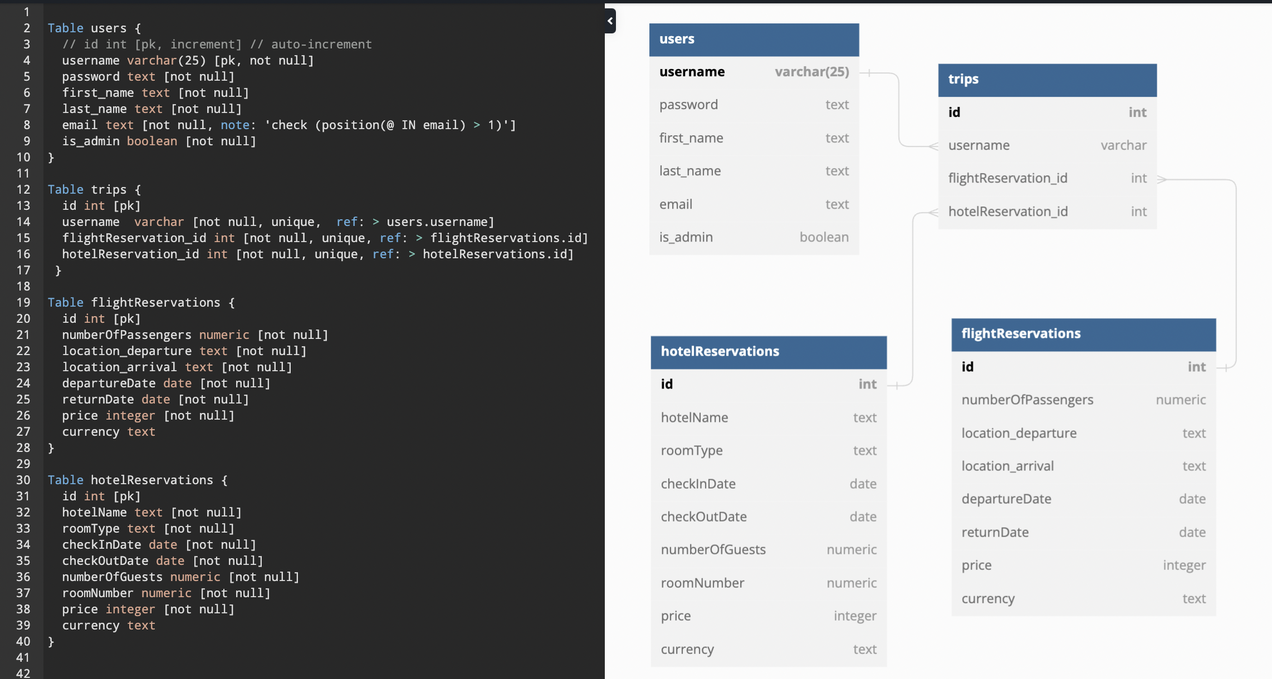Viewport: 1272px width, 679px height.
Task: Click 'Table flightReservations' line in code editor
Action: point(141,303)
